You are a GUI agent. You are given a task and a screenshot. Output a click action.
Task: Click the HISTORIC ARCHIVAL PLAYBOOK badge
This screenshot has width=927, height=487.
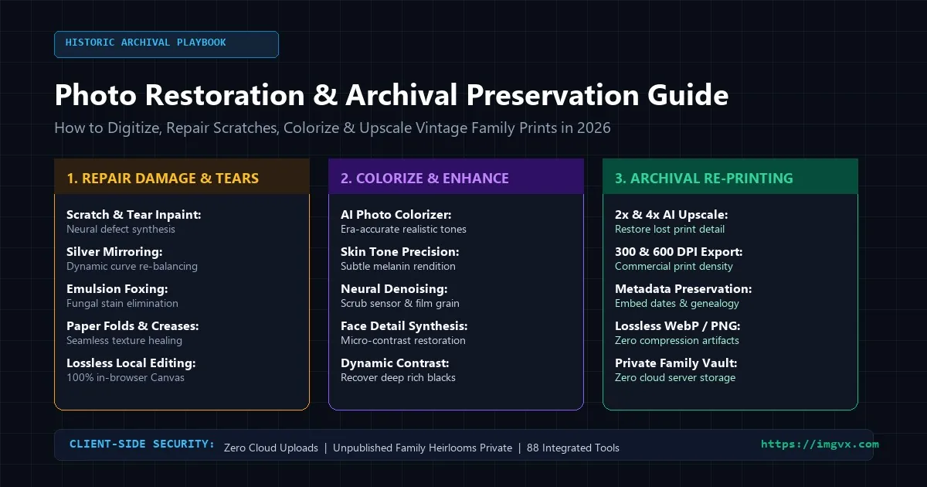[166, 44]
